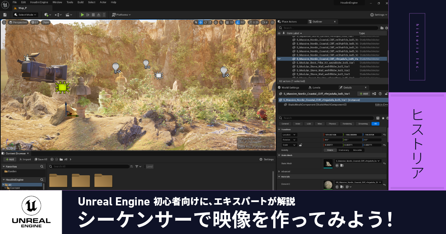The image size is (446, 234).
Task: Click the camera speed icon in viewport
Action: (x=251, y=22)
